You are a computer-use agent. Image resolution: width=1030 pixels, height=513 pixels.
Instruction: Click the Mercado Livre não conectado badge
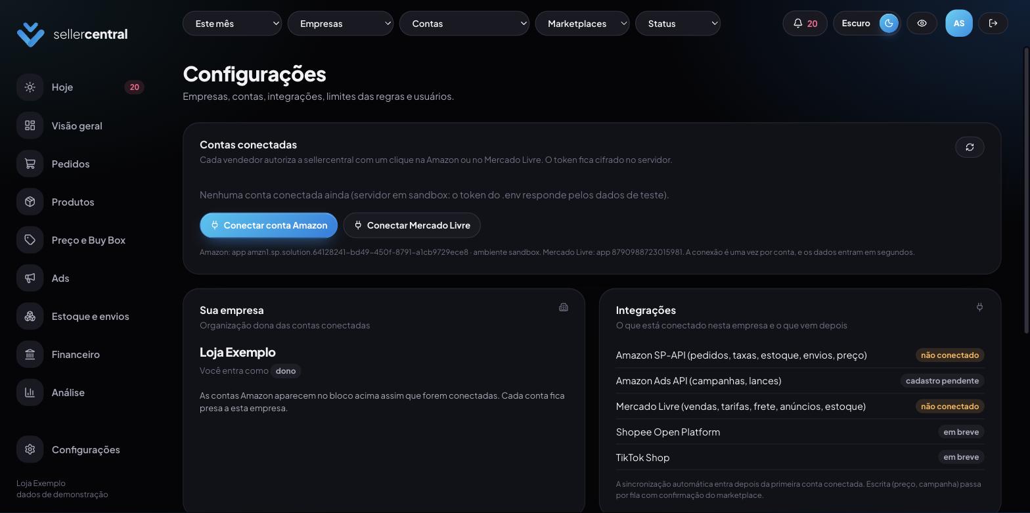point(950,407)
